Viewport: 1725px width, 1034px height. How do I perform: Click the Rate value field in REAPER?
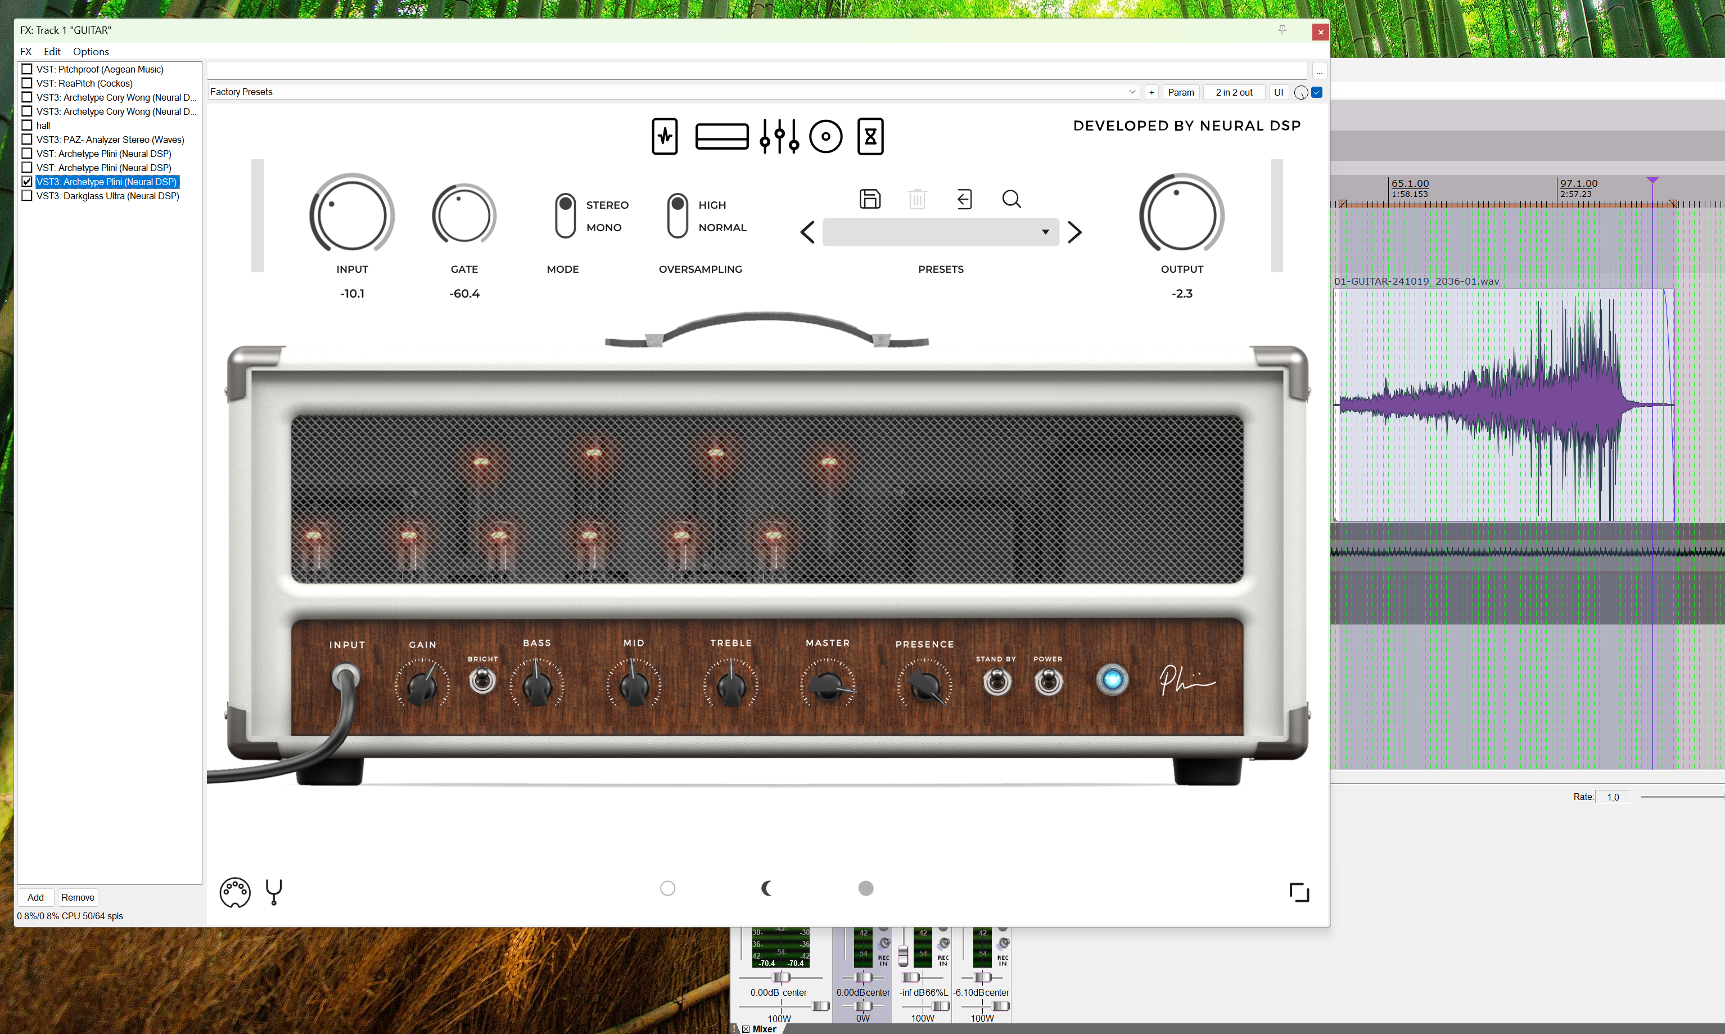coord(1613,797)
